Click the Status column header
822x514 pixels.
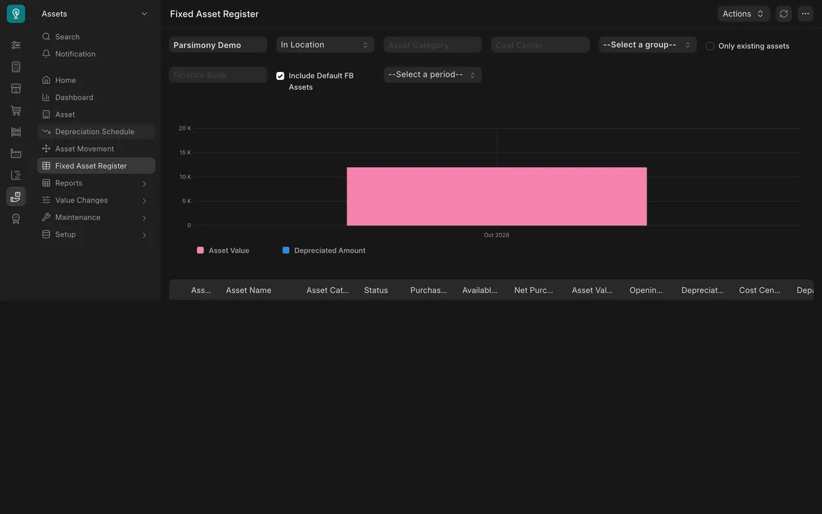pos(376,290)
